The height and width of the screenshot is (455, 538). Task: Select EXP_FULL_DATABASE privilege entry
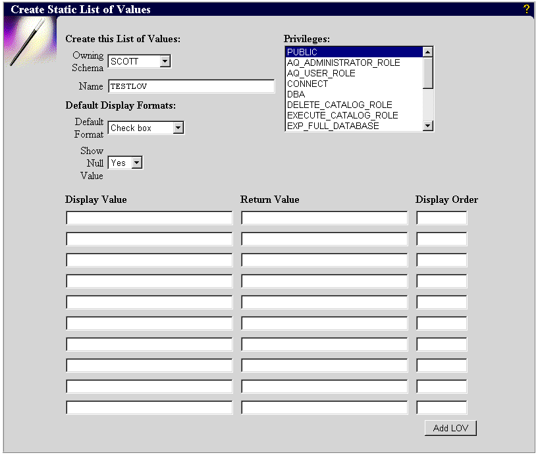click(353, 126)
